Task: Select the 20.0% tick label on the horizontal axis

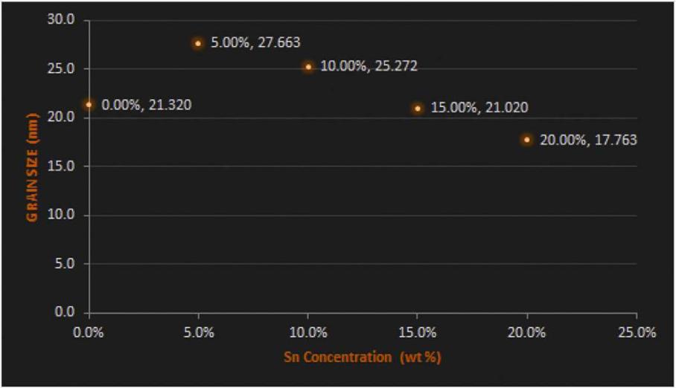Action: click(x=527, y=333)
